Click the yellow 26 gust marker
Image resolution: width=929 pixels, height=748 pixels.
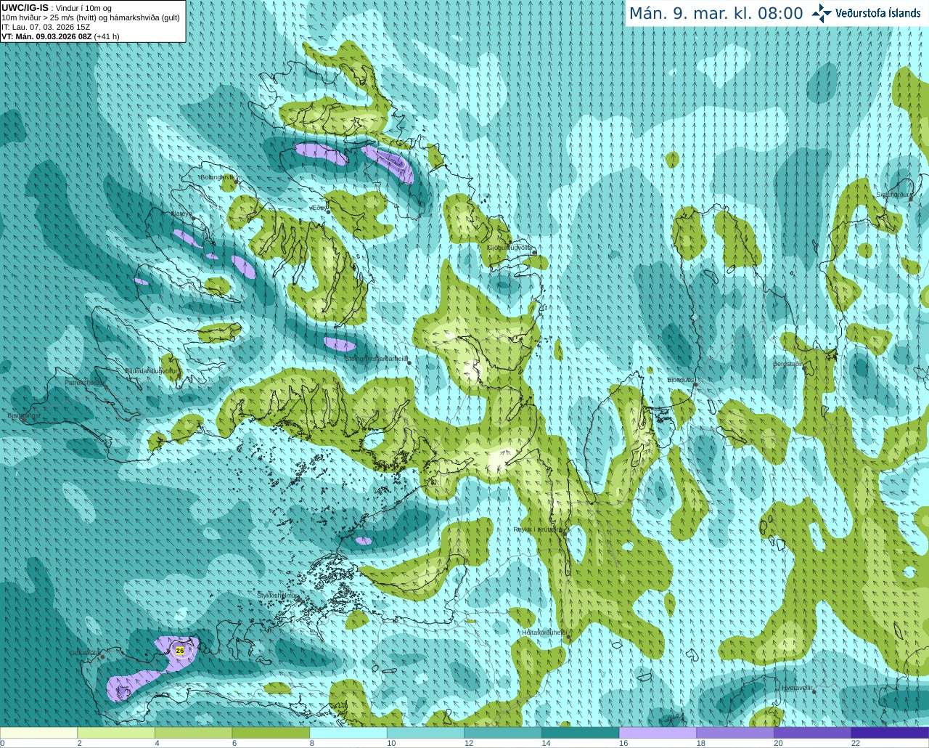180,651
